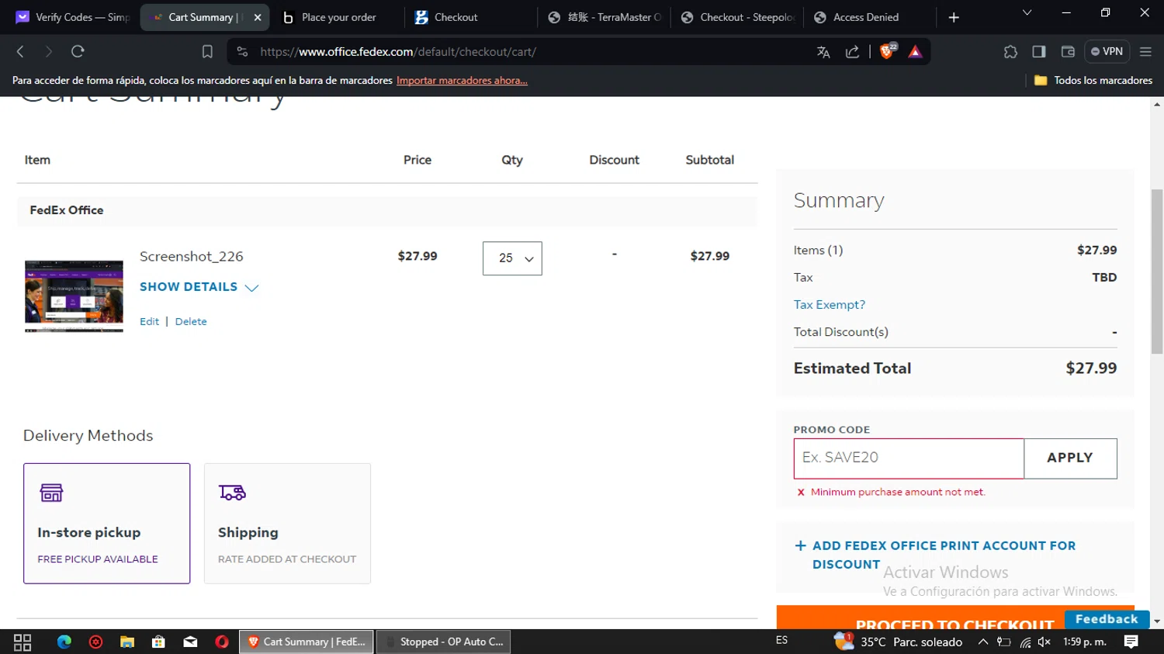Switch to the Checkout - Steepologie tab
Screen dimensions: 1164x654
pos(736,17)
